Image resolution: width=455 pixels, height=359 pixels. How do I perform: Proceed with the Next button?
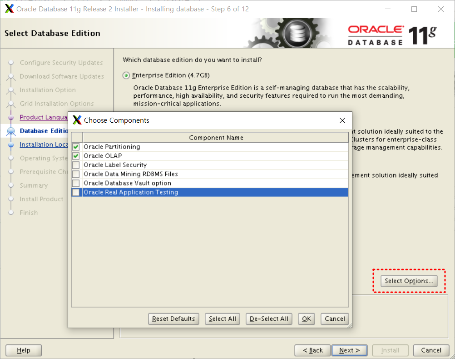coord(349,350)
